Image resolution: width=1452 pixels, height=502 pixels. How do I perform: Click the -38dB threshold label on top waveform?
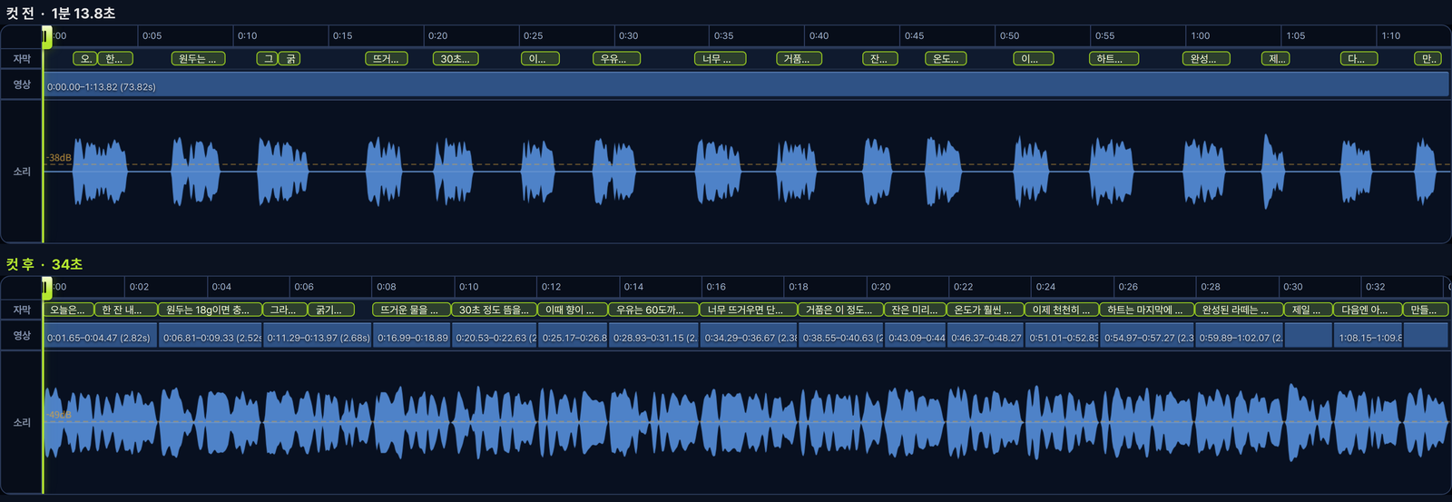point(59,158)
